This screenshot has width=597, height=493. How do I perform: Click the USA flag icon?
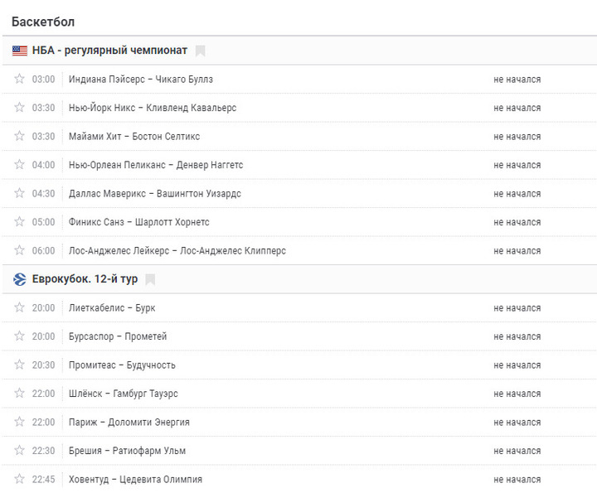pos(20,51)
